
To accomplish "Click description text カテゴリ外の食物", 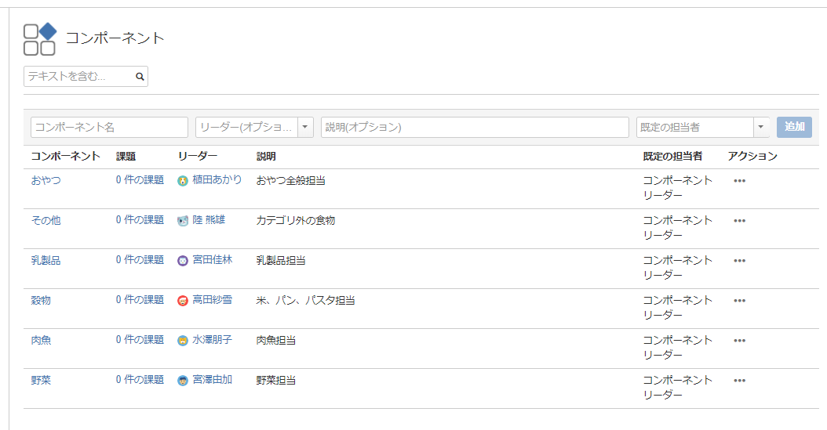I will coord(295,221).
